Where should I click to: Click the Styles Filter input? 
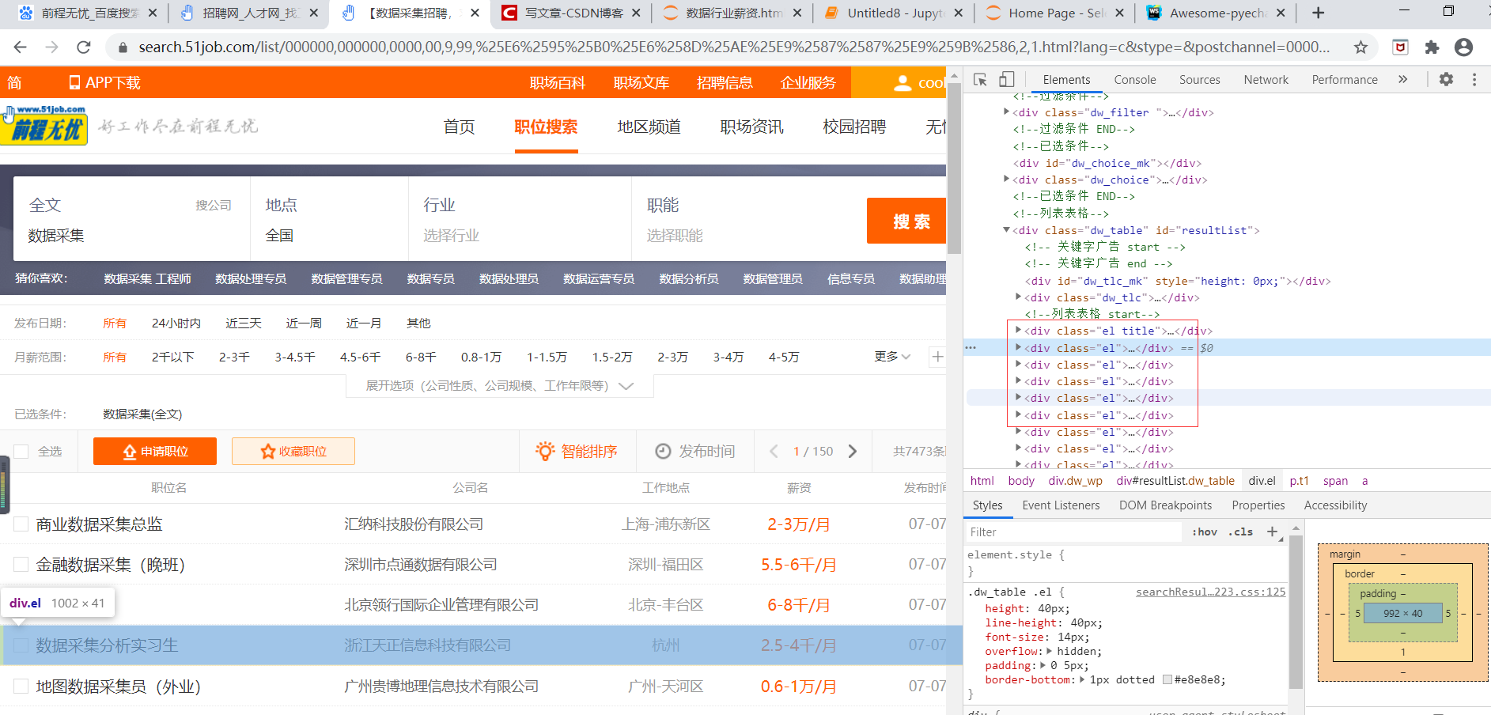pos(1074,532)
